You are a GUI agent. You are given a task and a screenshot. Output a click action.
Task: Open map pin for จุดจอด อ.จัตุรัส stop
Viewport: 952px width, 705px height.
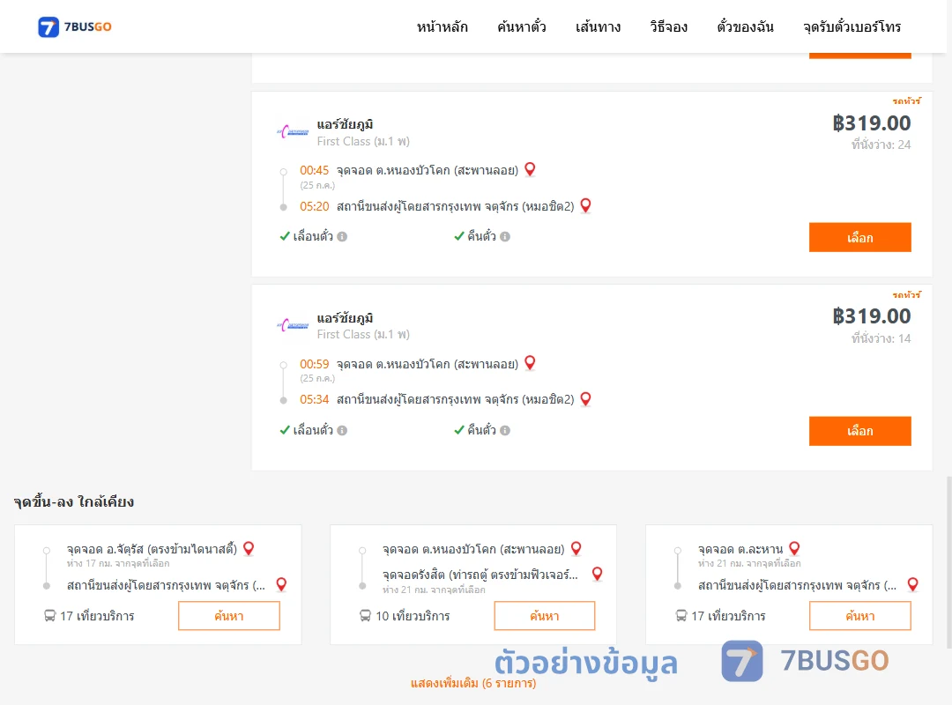click(x=249, y=549)
